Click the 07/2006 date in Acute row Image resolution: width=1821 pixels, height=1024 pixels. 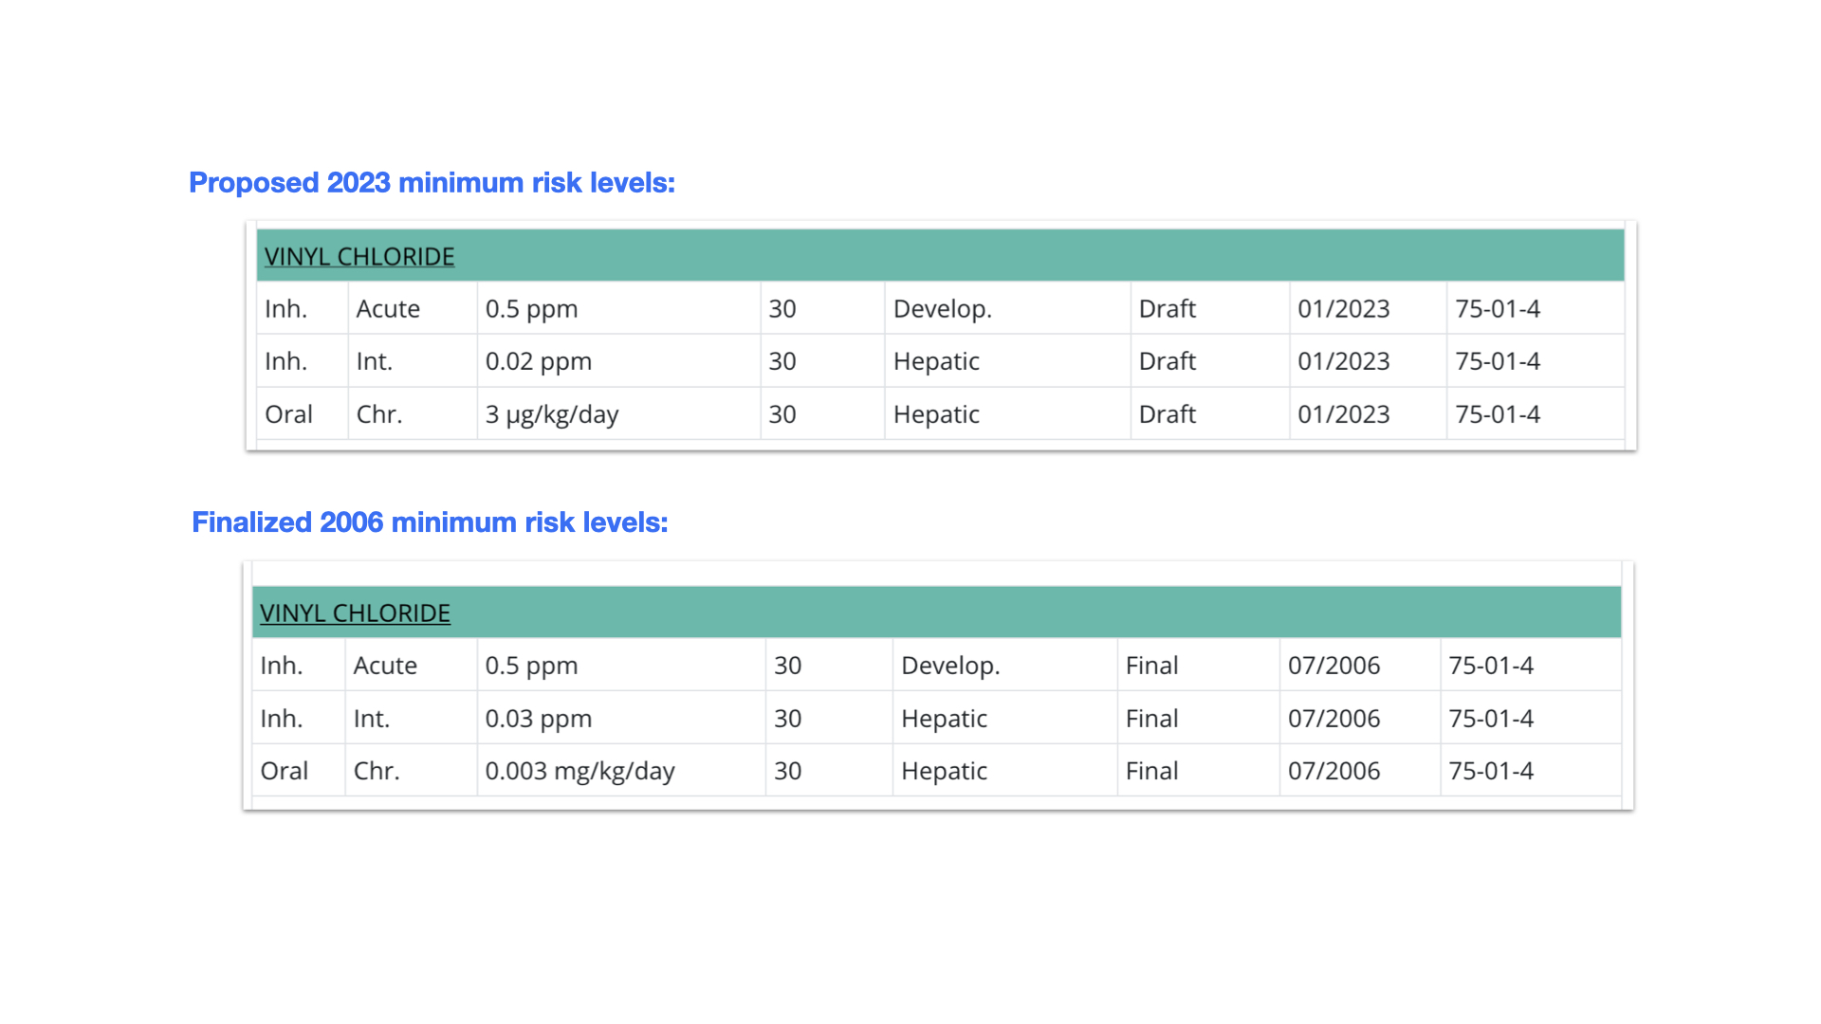1334,666
